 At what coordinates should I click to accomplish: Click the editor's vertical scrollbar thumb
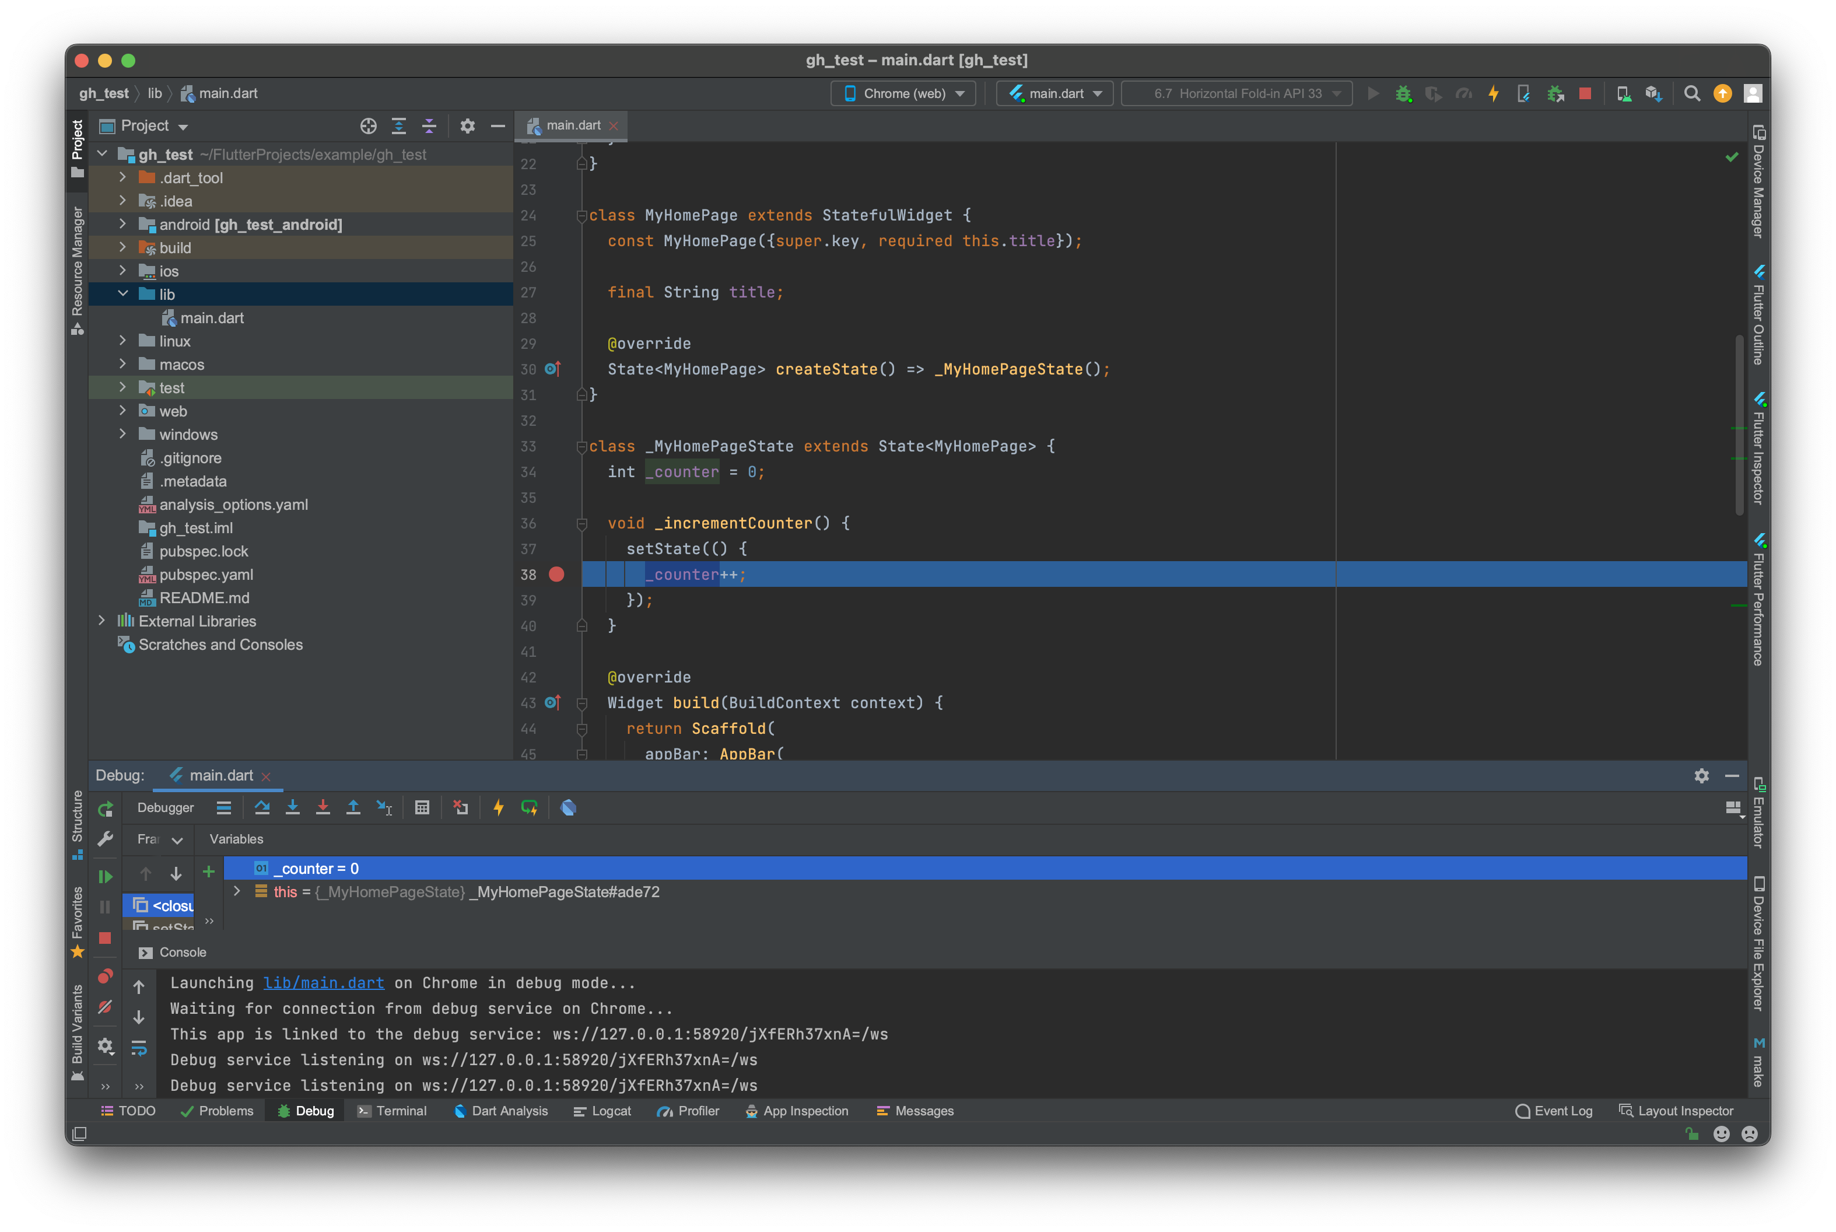tap(1739, 424)
